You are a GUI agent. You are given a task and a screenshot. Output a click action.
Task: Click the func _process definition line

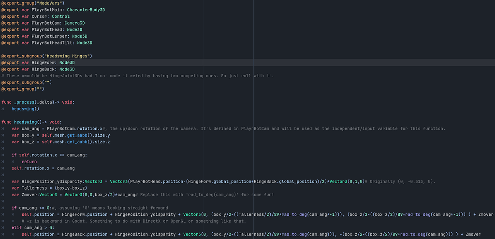click(38, 102)
